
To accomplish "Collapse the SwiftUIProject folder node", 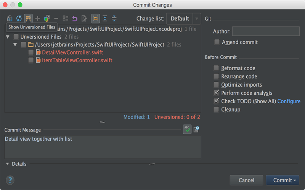I will click(15, 44).
